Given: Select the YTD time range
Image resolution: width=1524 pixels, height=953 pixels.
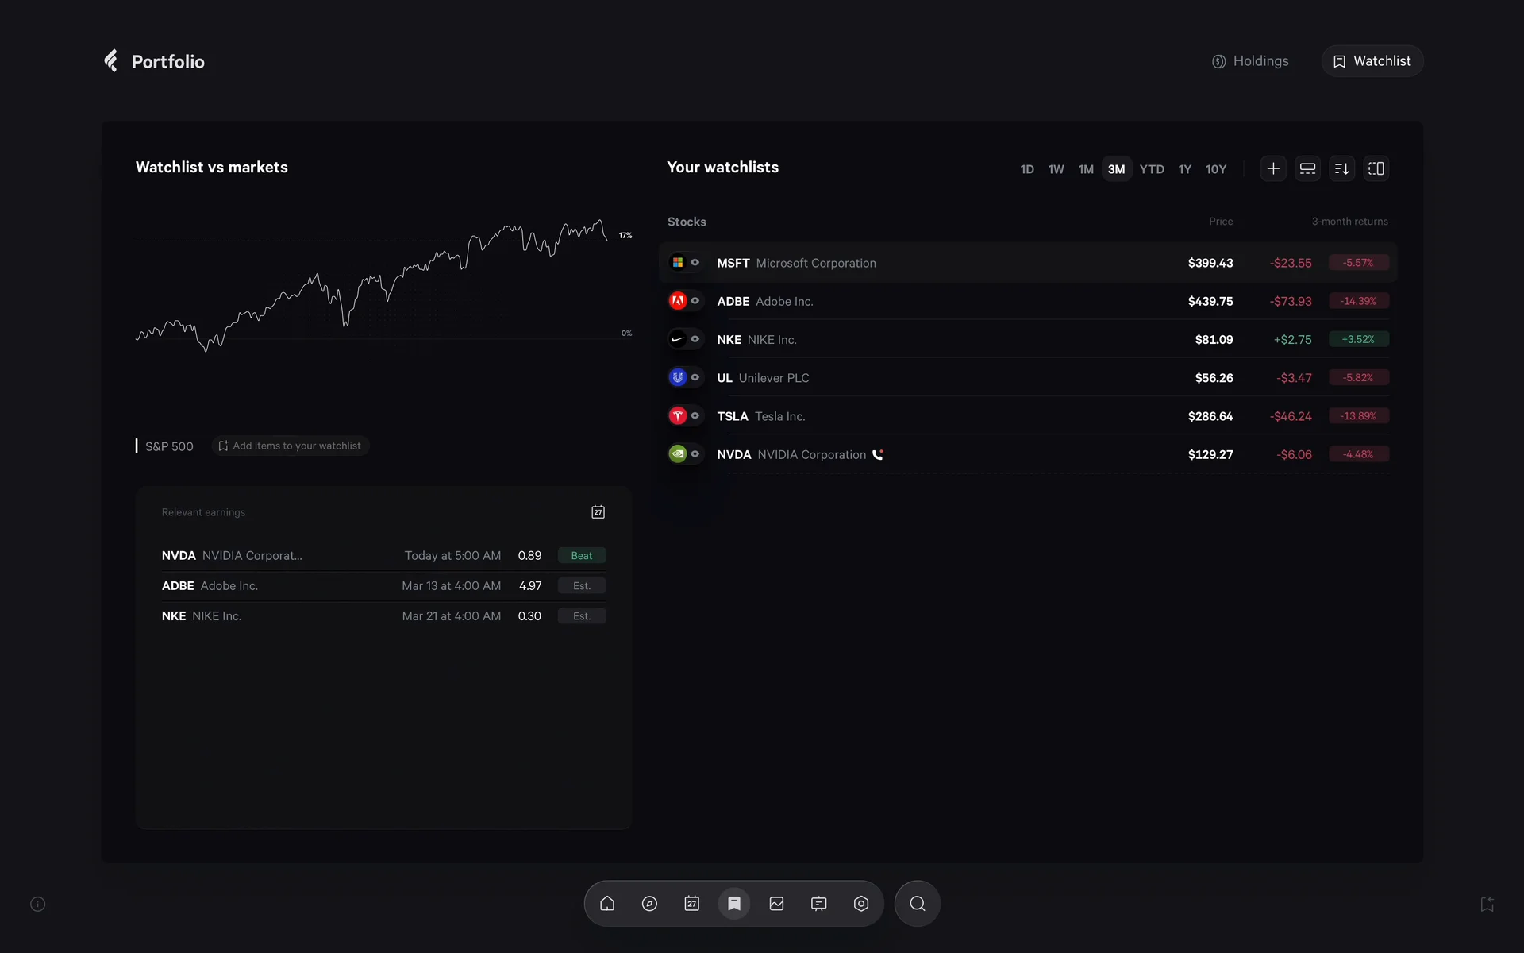Looking at the screenshot, I should click(1151, 169).
